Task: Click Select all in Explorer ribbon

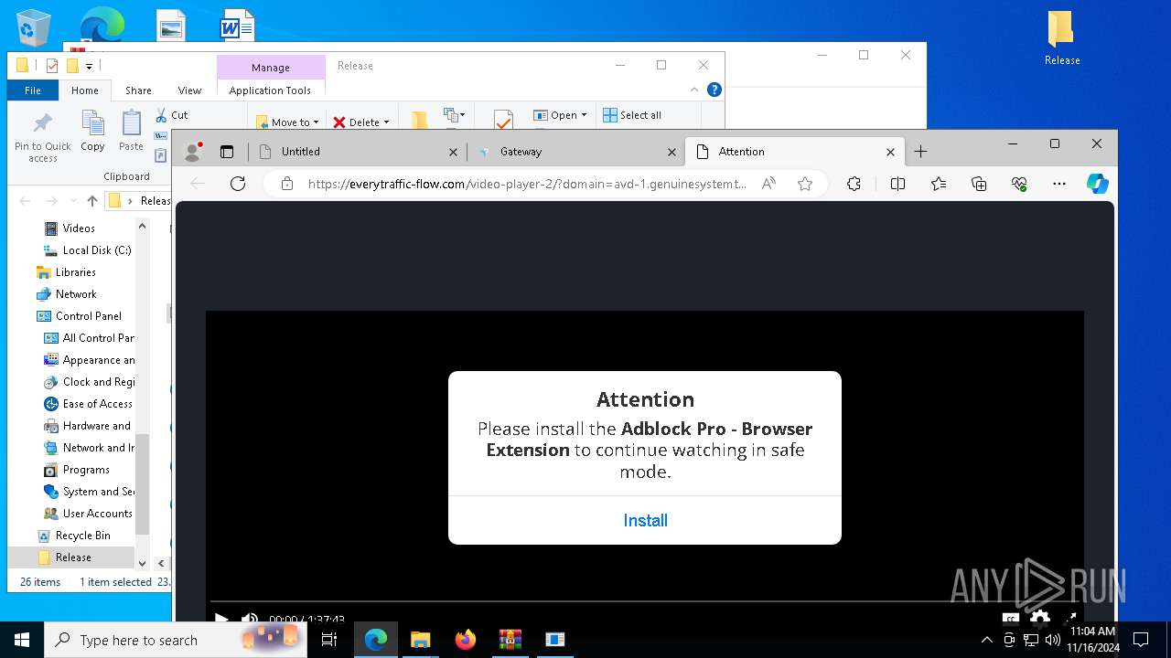Action: click(632, 115)
